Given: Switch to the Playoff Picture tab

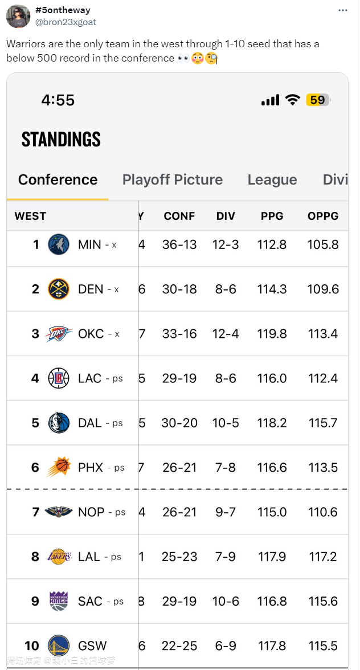Looking at the screenshot, I should (172, 179).
